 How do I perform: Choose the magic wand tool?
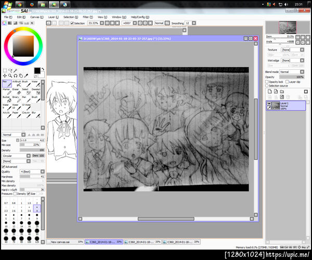(16, 70)
